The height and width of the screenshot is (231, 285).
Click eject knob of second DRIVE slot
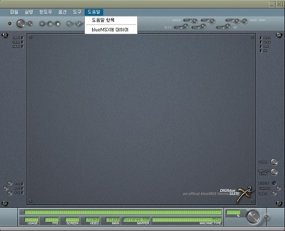point(213,21)
